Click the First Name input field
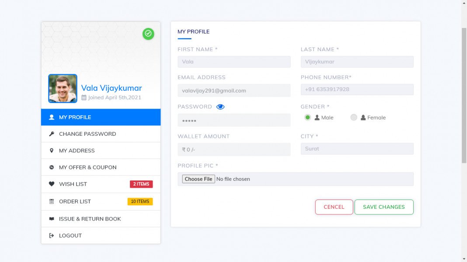The height and width of the screenshot is (262, 467). coord(234,62)
